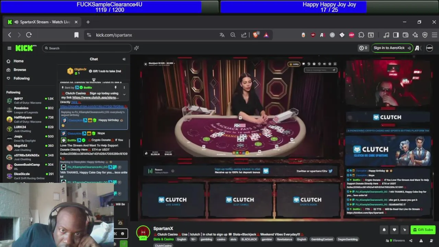This screenshot has width=439, height=247.
Task: Follow channel with the heart button
Action: click(394, 230)
